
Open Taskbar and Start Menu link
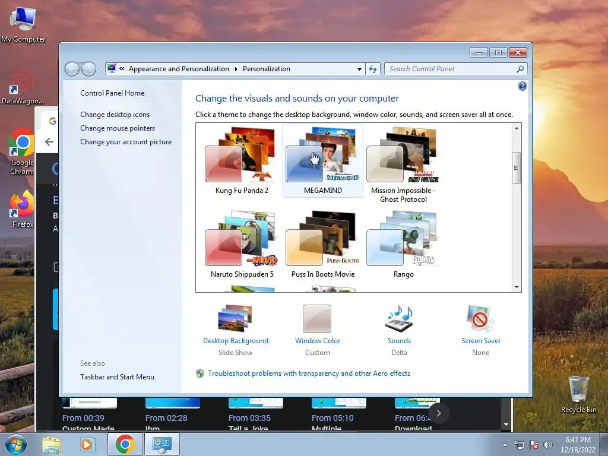[117, 377]
